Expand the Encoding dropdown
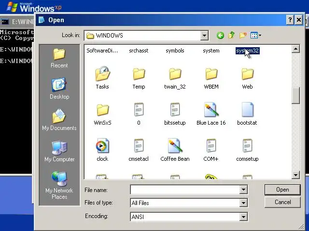This screenshot has width=309, height=231. [x=243, y=217]
